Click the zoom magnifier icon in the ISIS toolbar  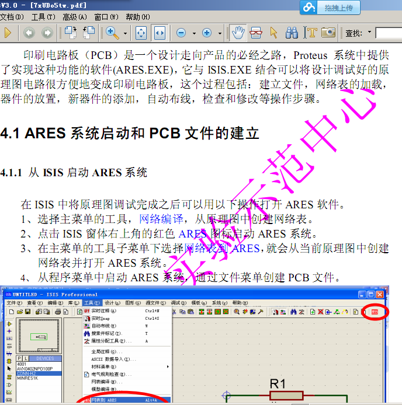pos(236,312)
